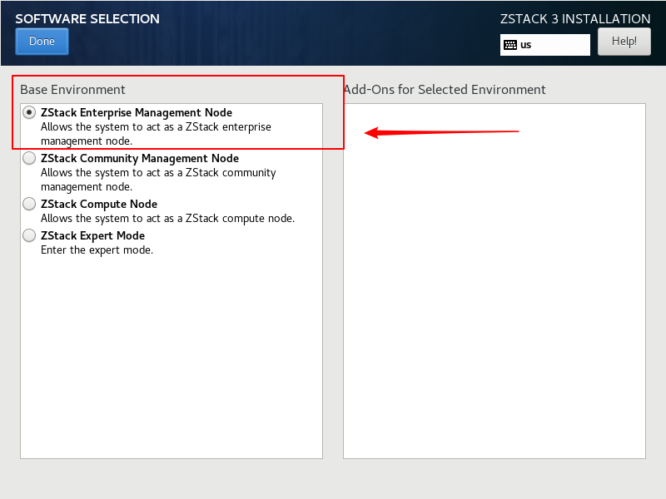Click 'Enter the expert mode.' description text

point(97,250)
